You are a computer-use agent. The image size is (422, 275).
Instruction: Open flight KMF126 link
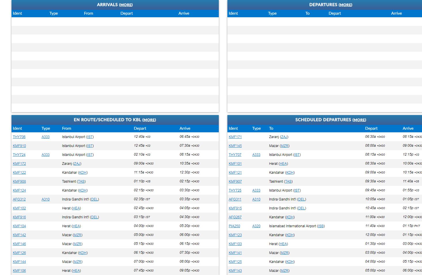(x=19, y=253)
